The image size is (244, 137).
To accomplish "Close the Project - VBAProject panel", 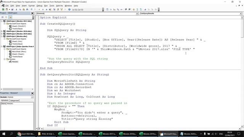I will pos(32,13).
